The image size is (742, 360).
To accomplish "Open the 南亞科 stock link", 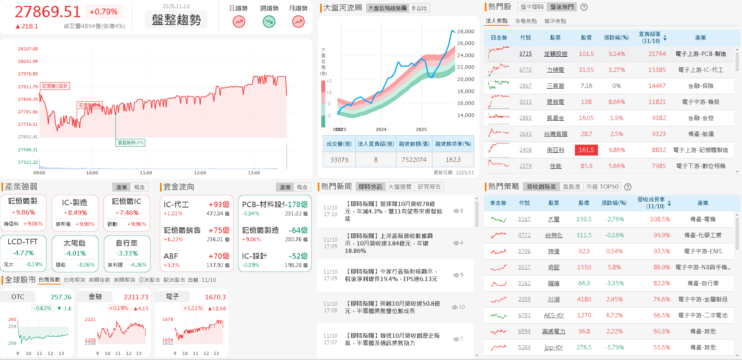I will [555, 150].
